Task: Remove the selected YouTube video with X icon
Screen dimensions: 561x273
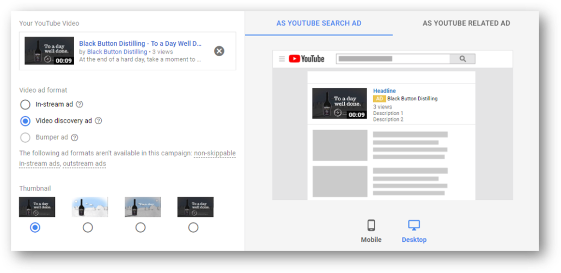Action: point(219,51)
